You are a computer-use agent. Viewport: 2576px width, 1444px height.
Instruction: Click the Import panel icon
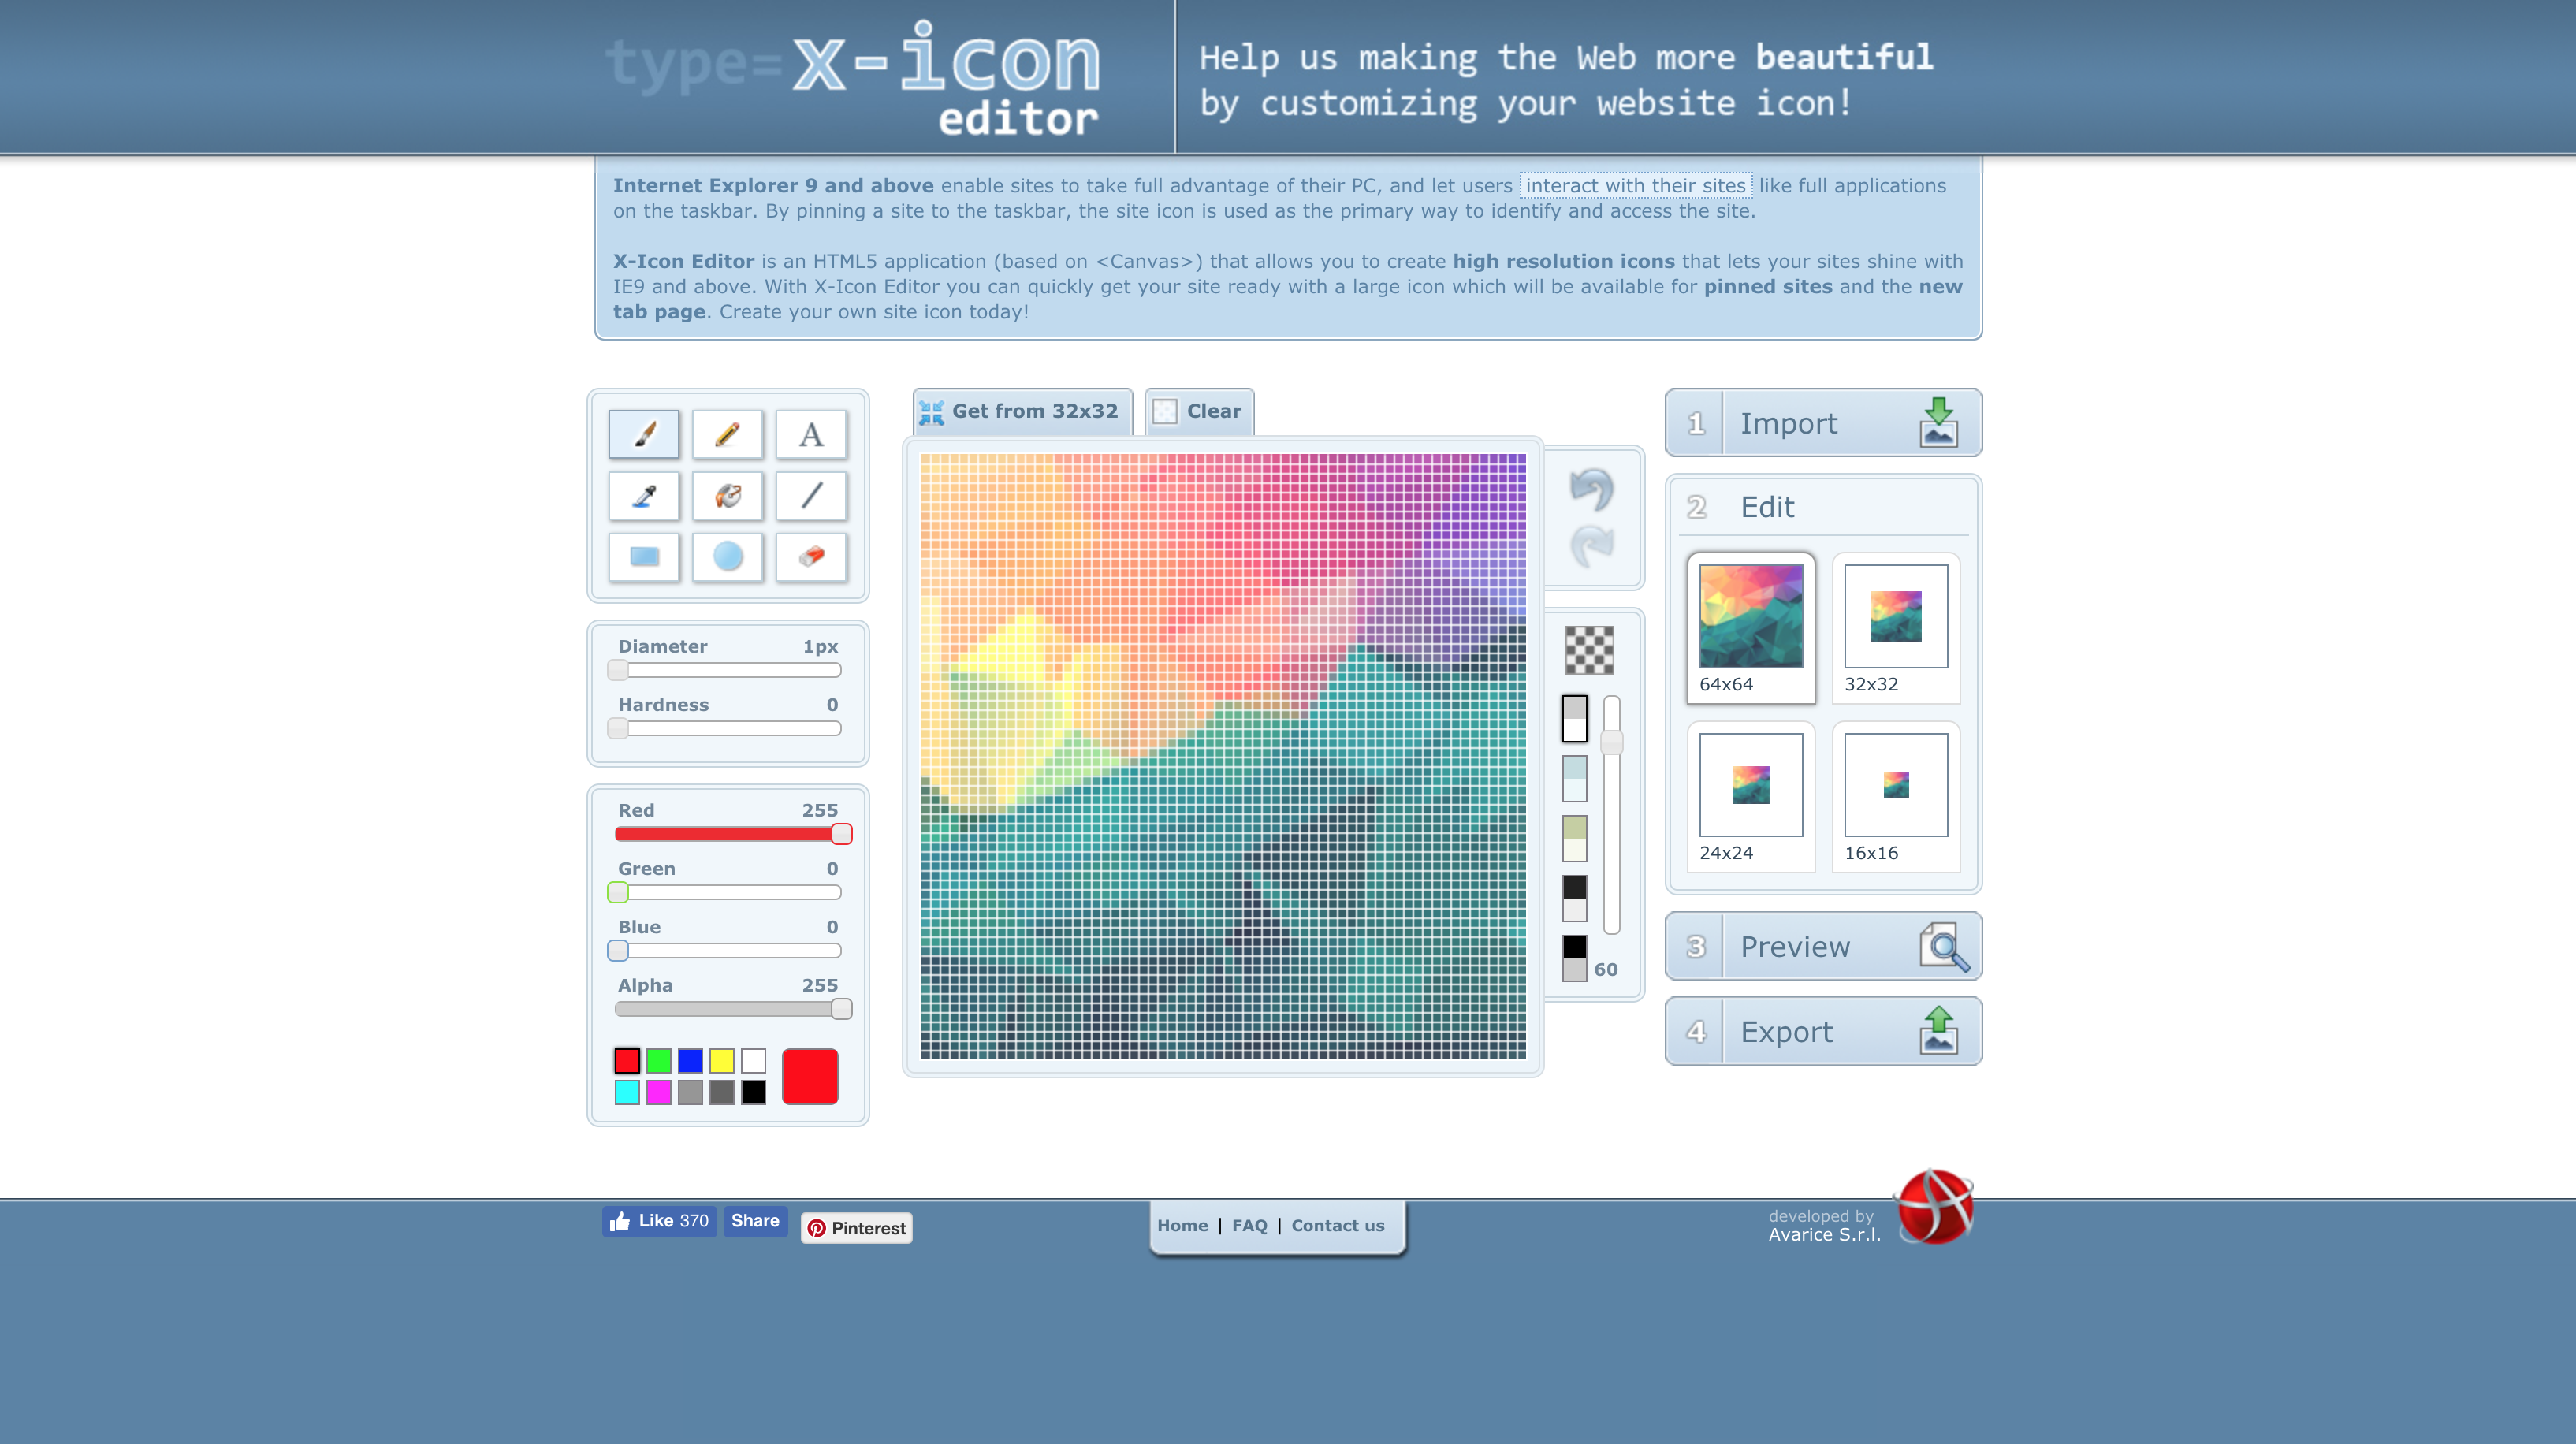(x=1939, y=425)
